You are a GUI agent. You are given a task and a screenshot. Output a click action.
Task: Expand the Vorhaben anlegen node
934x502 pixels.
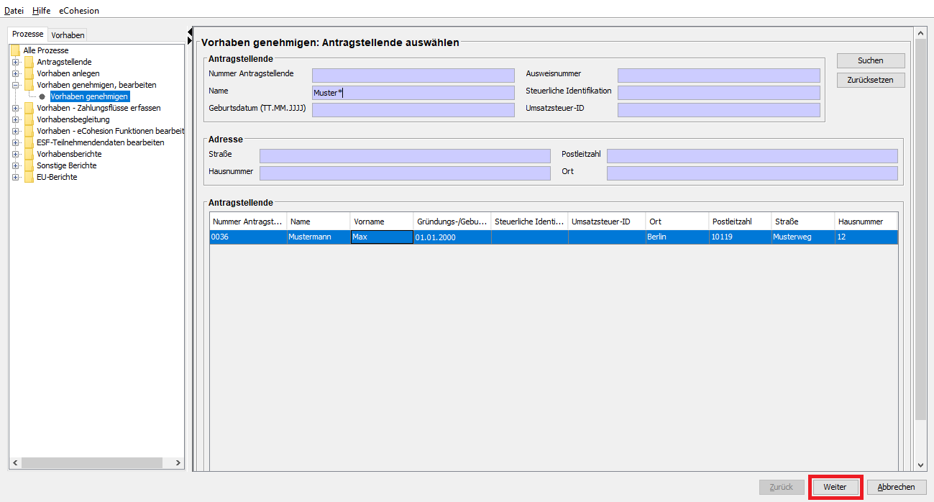click(15, 73)
